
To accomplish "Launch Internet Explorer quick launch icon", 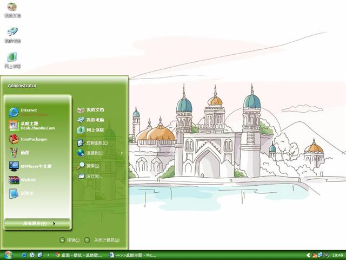I will click(24, 255).
